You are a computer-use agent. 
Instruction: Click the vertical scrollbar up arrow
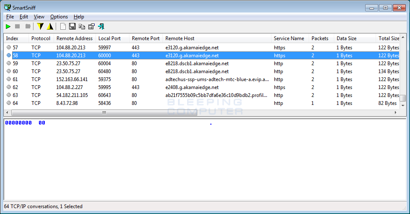(403, 37)
